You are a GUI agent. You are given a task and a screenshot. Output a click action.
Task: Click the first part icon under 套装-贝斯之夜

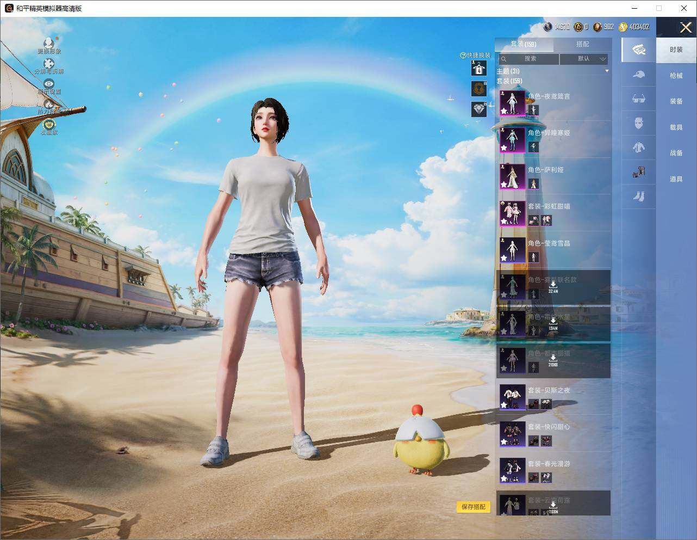[533, 404]
